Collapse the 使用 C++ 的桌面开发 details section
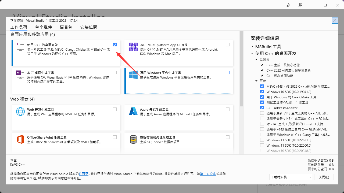 (x=252, y=53)
